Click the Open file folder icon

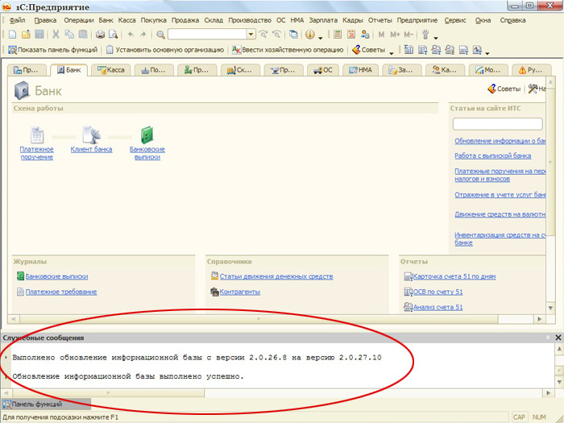point(26,35)
